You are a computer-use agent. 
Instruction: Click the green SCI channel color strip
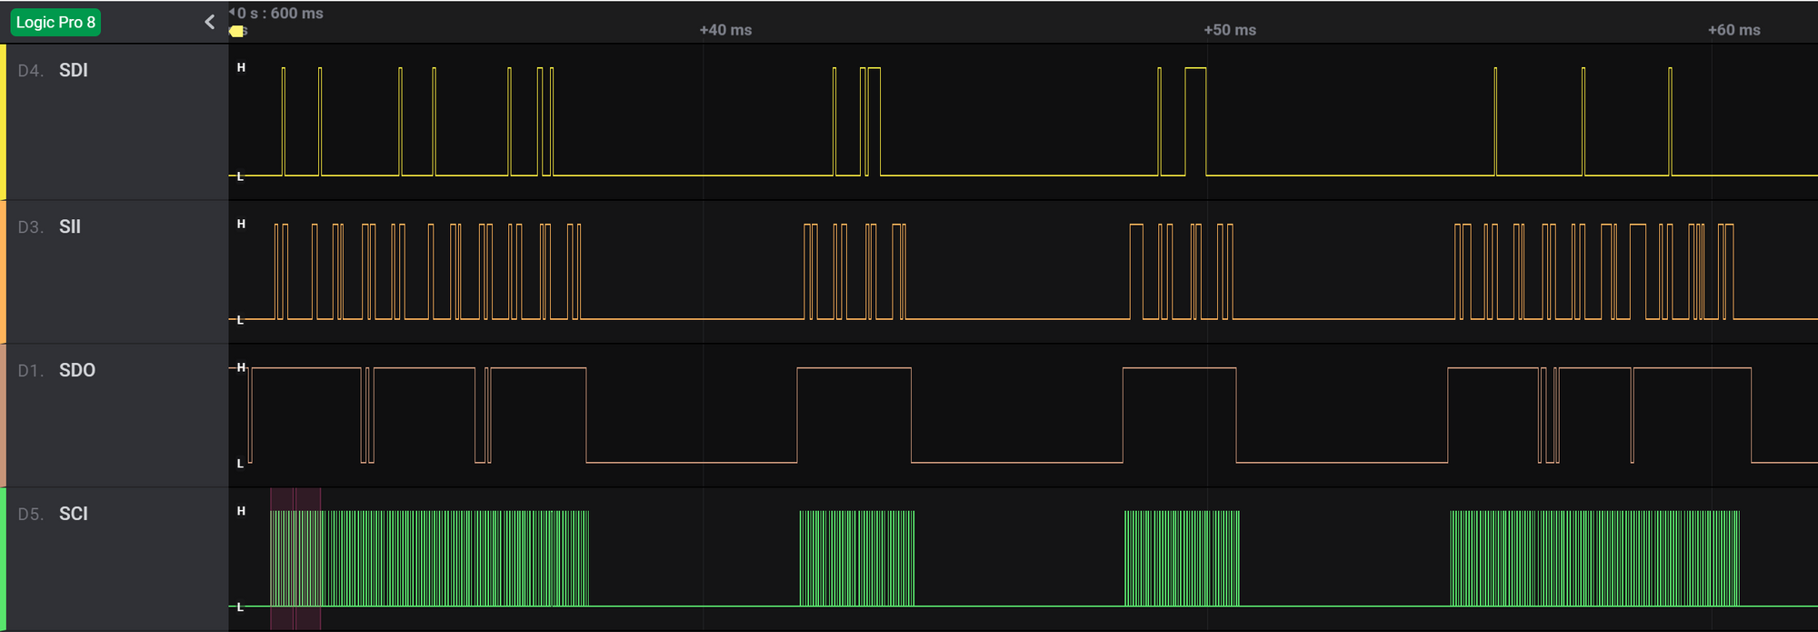point(3,559)
